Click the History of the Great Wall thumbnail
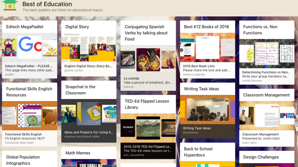 click(148, 128)
